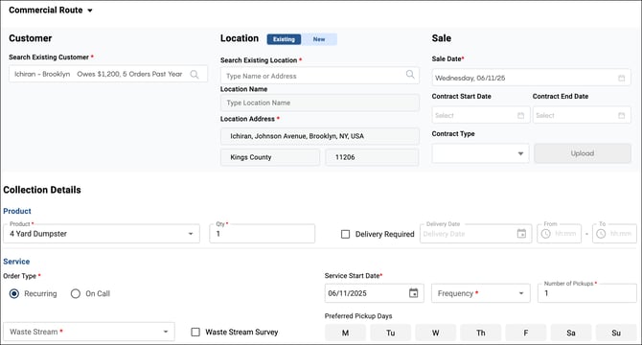Check the Delivery Required checkbox
This screenshot has width=642, height=345.
[x=346, y=234]
